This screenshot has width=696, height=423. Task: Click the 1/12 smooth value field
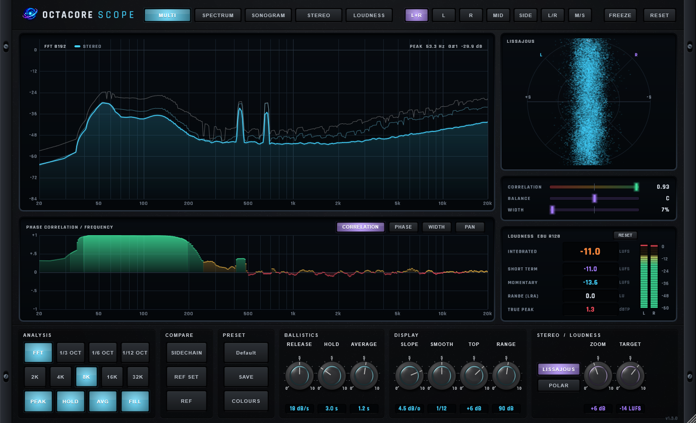click(x=442, y=408)
